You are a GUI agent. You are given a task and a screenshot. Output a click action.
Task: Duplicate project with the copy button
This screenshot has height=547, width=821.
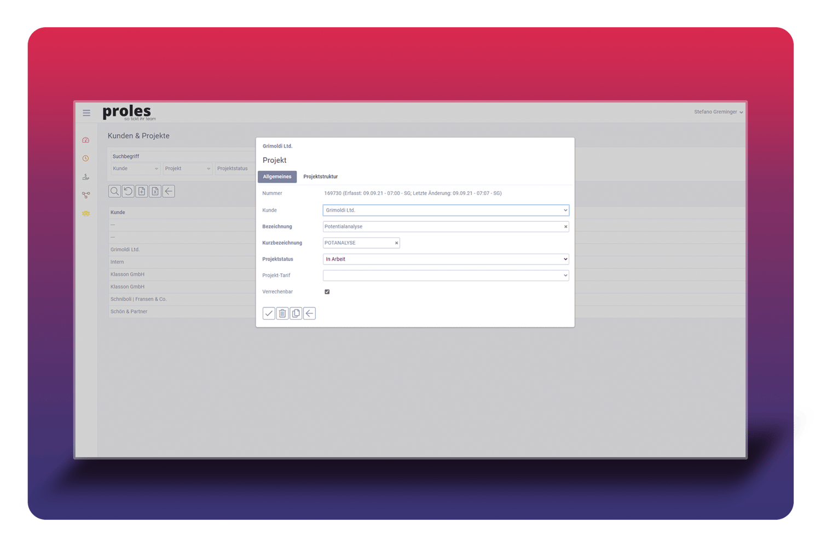click(296, 313)
